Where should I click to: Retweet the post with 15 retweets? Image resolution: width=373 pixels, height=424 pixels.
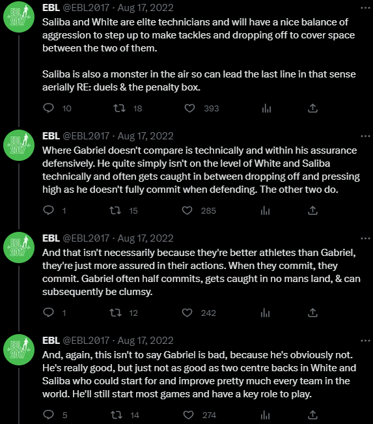point(115,210)
